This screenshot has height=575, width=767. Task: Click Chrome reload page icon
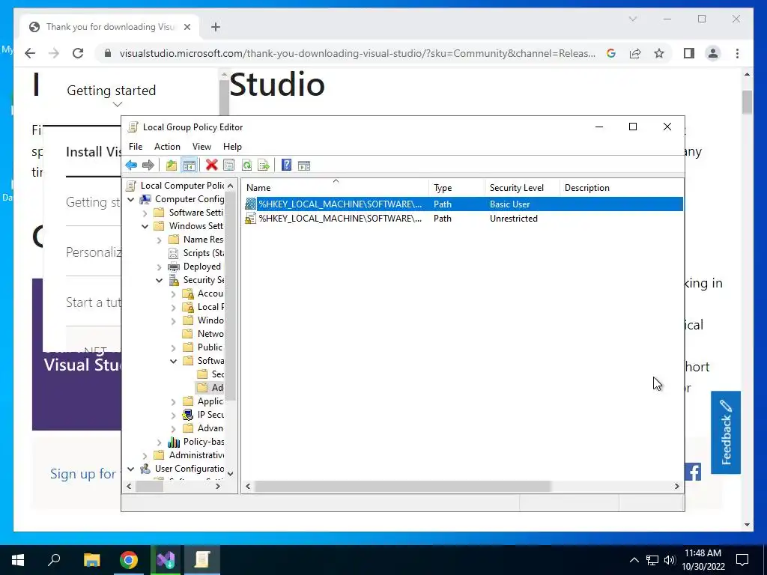[78, 53]
